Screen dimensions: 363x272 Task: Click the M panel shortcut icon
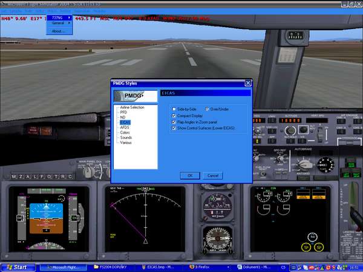pos(14,176)
